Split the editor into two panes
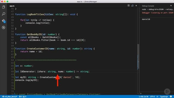The height and width of the screenshot is (98, 174). [128, 5]
